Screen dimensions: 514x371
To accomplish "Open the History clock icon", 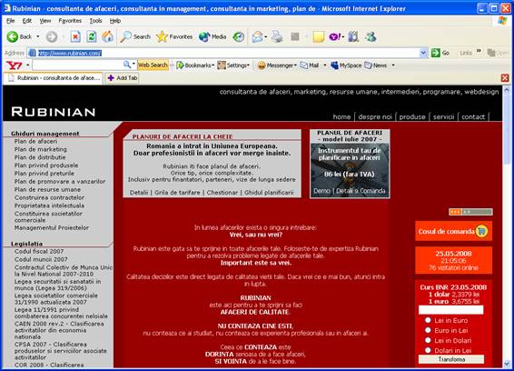I will [x=239, y=36].
